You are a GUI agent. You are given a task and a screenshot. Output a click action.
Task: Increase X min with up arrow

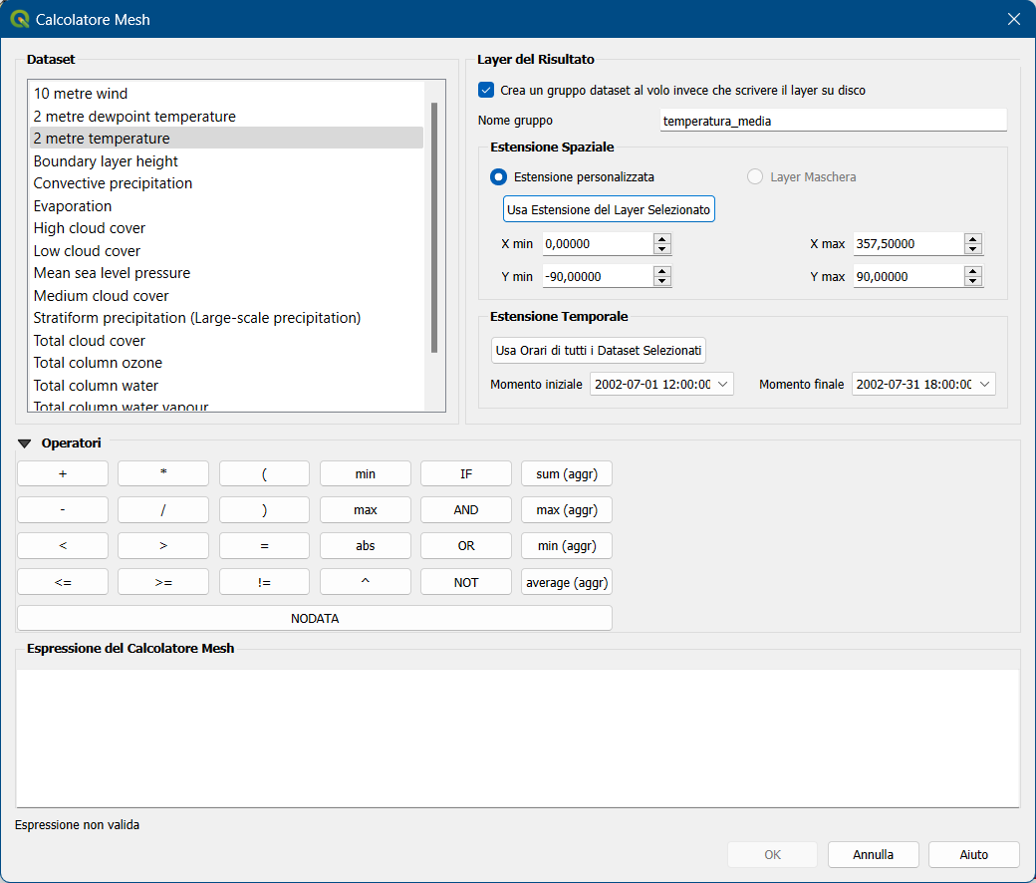[x=662, y=238]
